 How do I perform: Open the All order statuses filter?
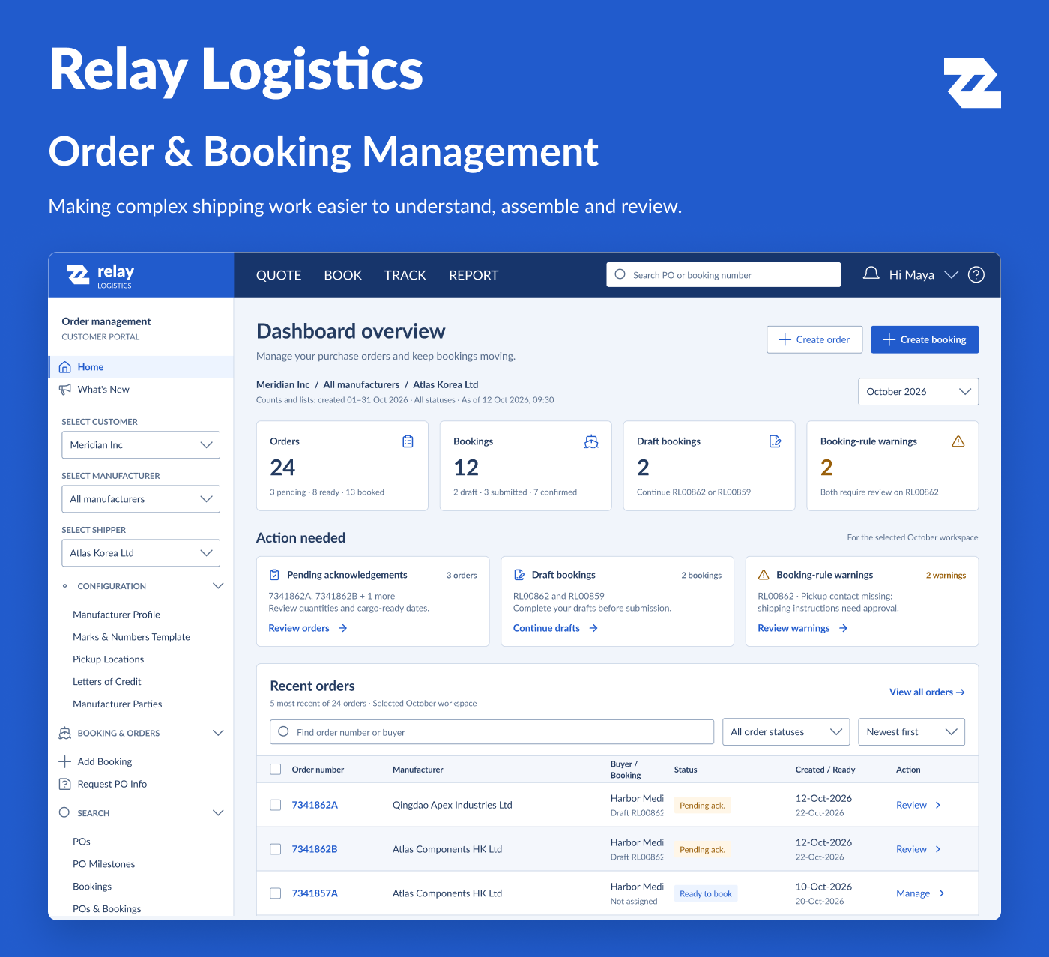click(x=786, y=732)
